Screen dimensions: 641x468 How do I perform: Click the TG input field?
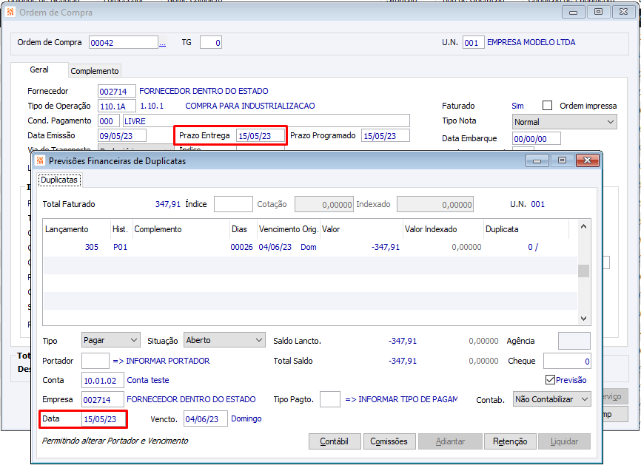210,42
